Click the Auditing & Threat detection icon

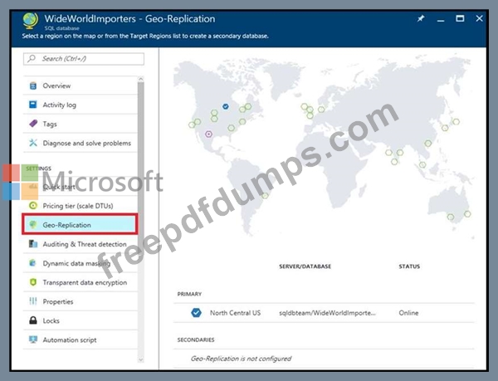(x=33, y=244)
